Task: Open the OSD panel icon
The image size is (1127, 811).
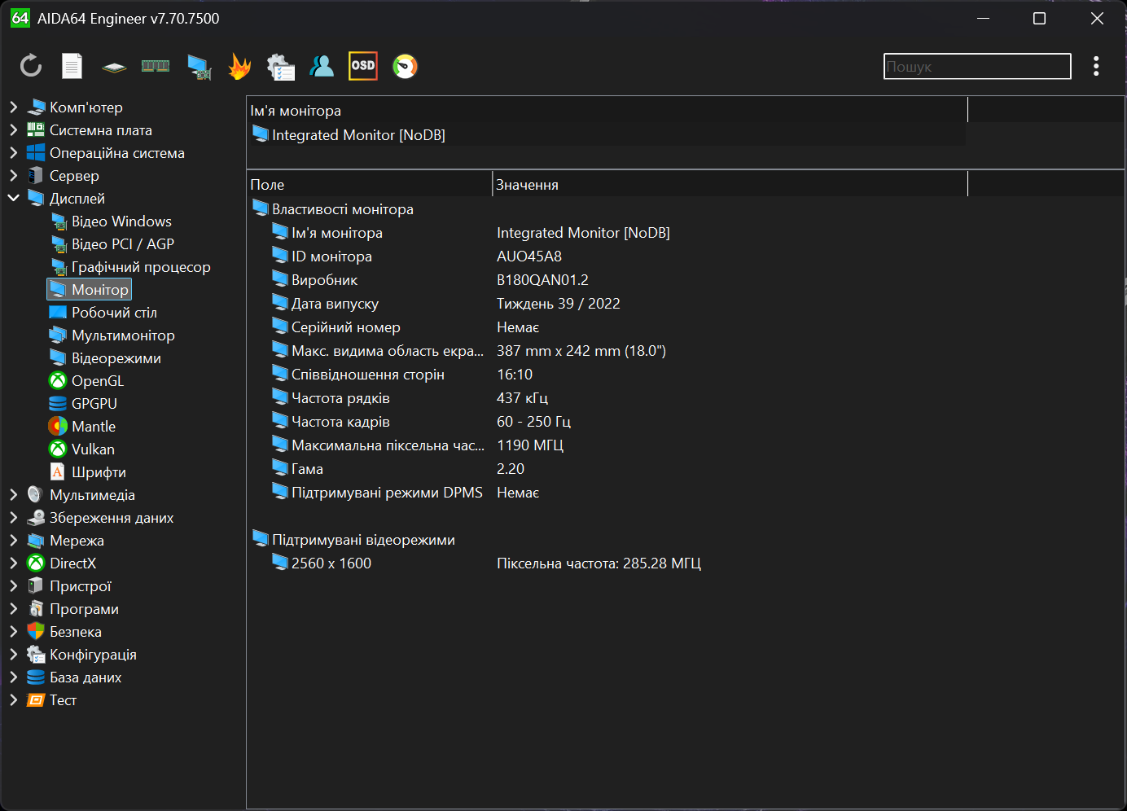Action: [x=363, y=66]
